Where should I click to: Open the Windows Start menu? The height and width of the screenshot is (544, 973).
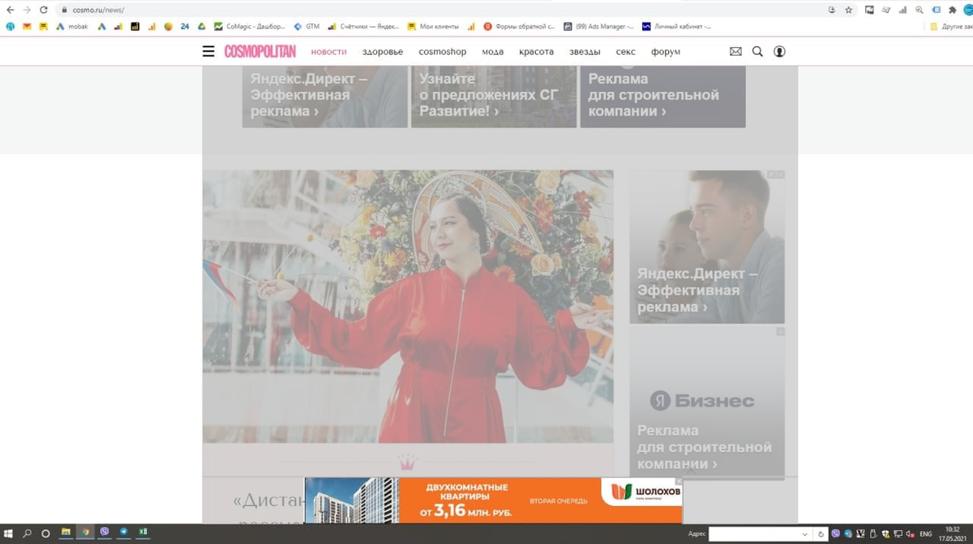[x=8, y=533]
